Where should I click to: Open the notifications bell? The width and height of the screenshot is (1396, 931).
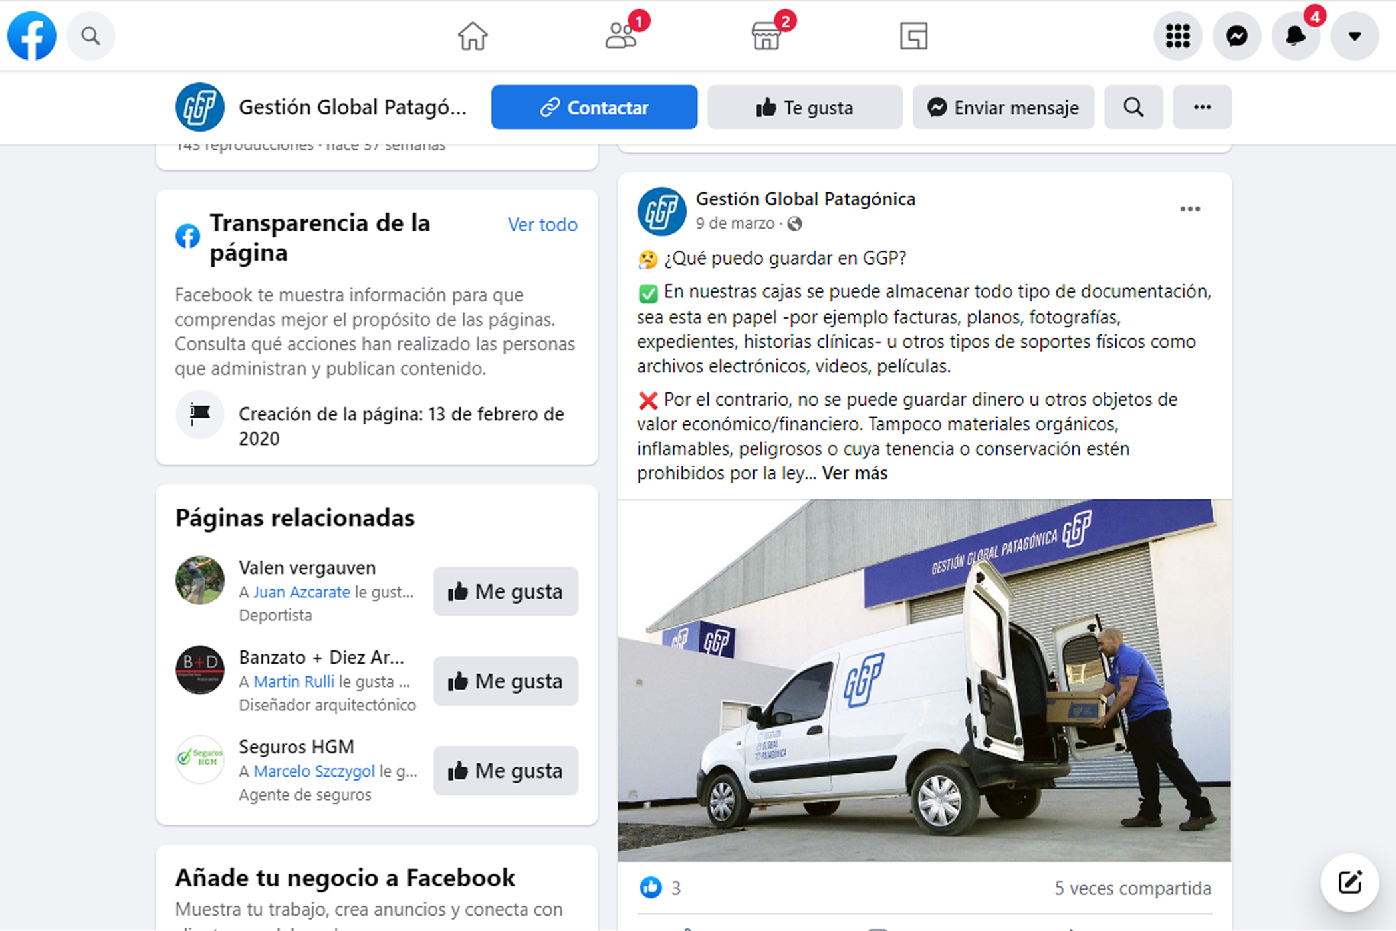[1296, 35]
